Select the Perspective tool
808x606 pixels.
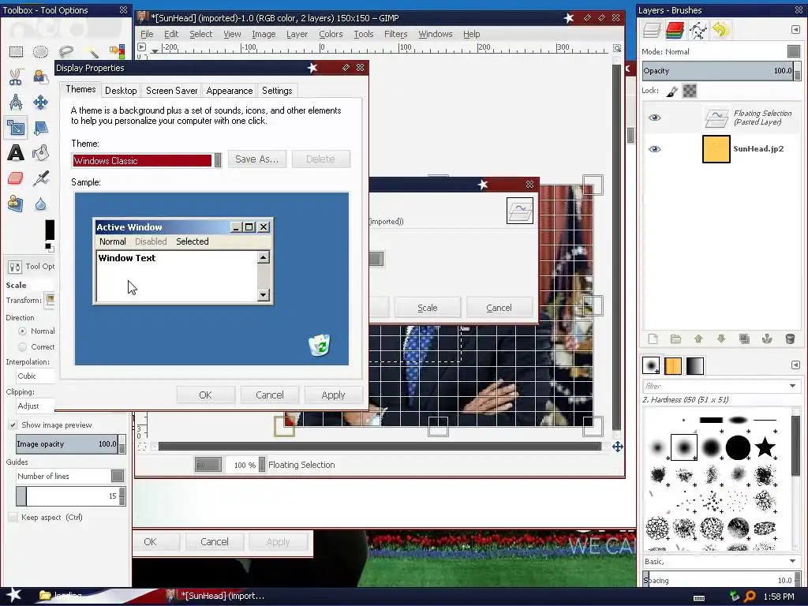coord(40,127)
